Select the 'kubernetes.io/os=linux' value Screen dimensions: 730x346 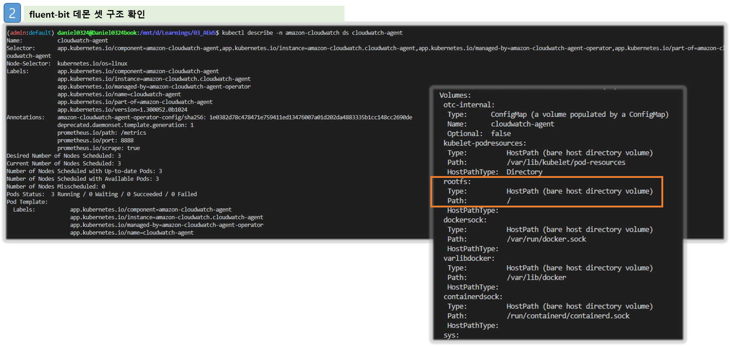coord(92,63)
